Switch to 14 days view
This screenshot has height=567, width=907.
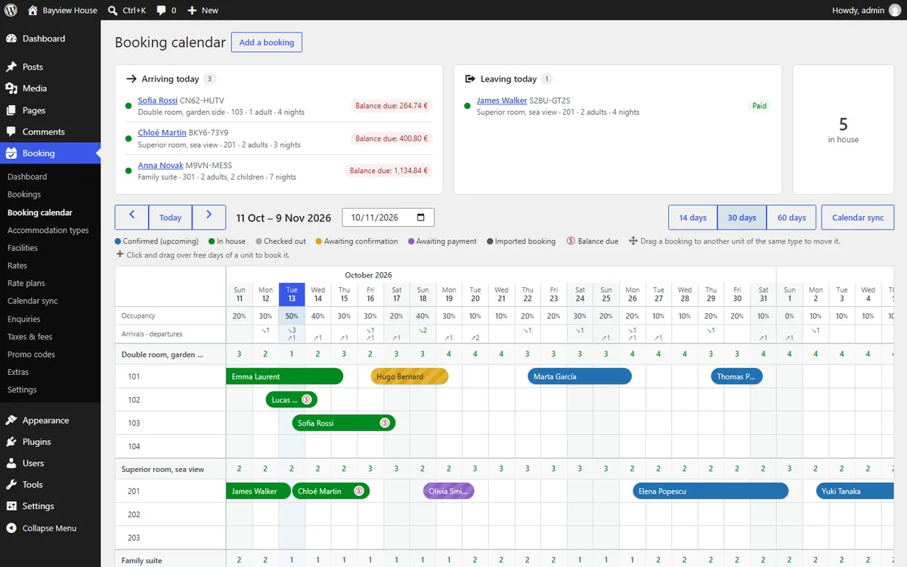pos(693,217)
